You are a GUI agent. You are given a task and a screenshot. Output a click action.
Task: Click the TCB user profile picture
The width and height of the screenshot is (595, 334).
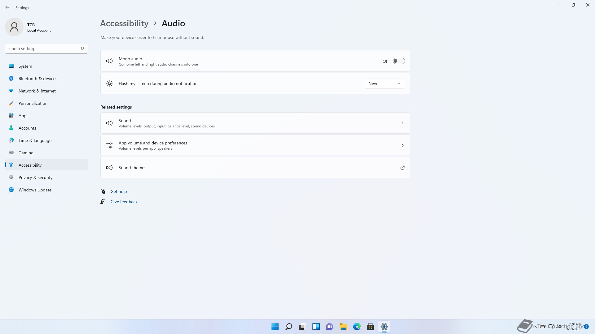(x=14, y=27)
